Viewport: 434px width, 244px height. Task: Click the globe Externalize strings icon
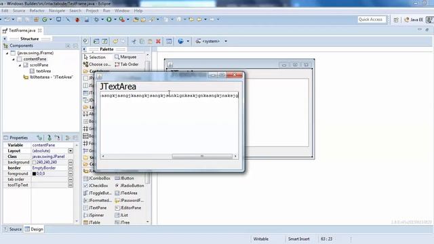point(181,41)
